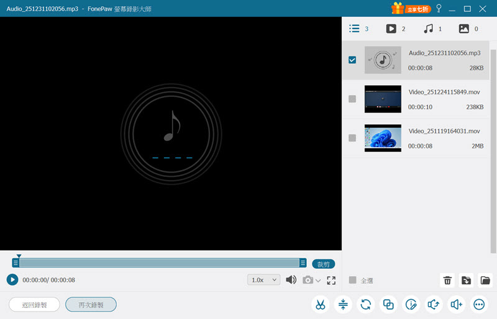497x319 pixels.
Task: Click the 返回錄製 button
Action: (34, 305)
